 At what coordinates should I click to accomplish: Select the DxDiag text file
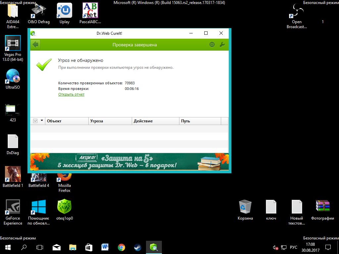[x=13, y=144]
